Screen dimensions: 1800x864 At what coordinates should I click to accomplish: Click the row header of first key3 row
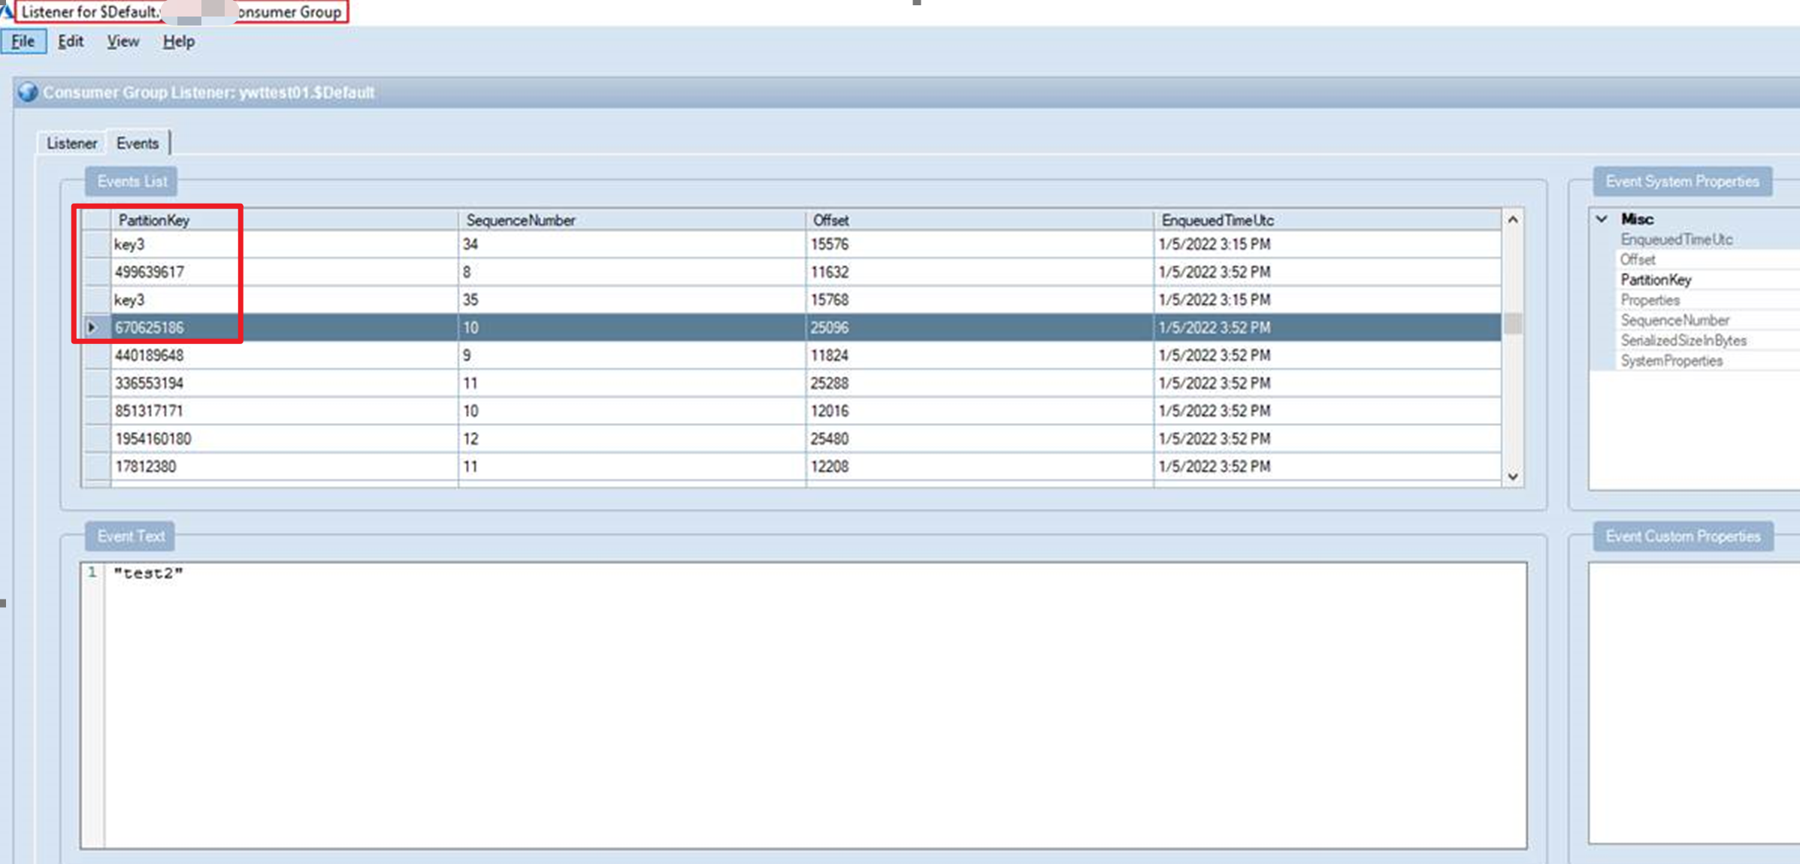(96, 244)
